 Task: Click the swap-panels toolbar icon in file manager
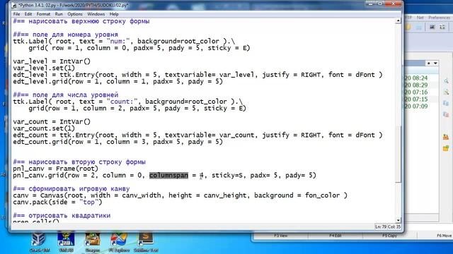click(x=442, y=27)
